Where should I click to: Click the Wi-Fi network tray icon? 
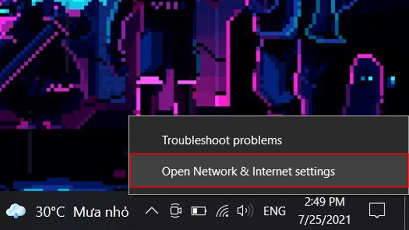pyautogui.click(x=222, y=211)
